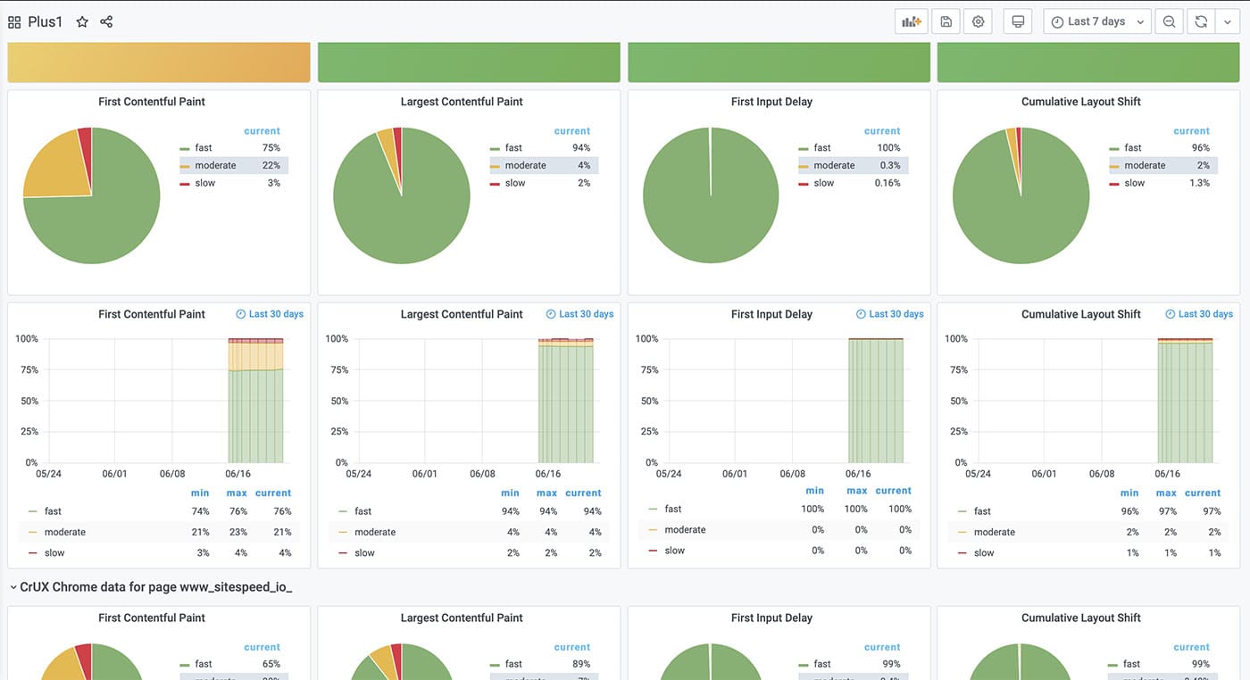
Task: Click fast legend color in Cumulative Layout Shift pie
Action: 1114,148
